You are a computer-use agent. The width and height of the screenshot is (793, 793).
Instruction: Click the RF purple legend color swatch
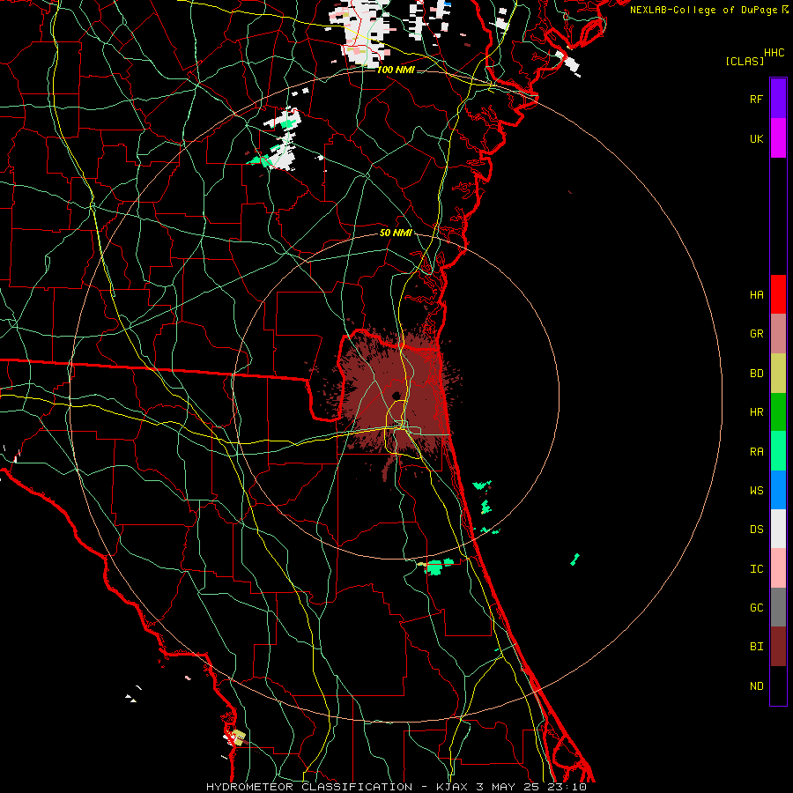tap(778, 99)
